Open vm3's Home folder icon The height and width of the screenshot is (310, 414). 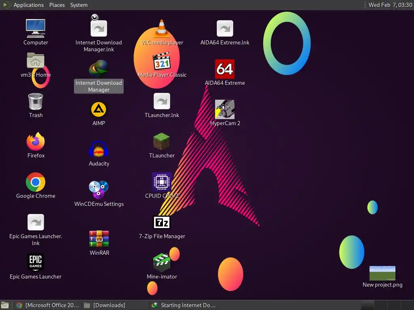pyautogui.click(x=36, y=61)
